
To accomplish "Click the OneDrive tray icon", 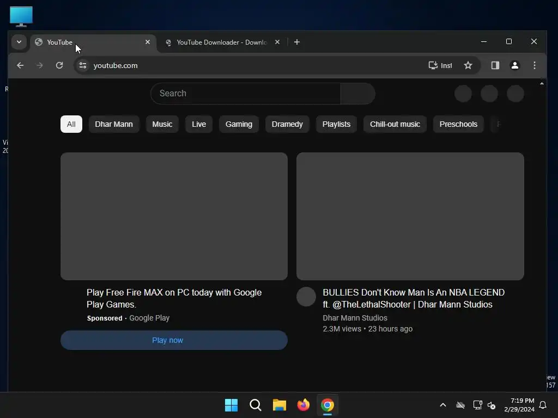I will coord(460,405).
